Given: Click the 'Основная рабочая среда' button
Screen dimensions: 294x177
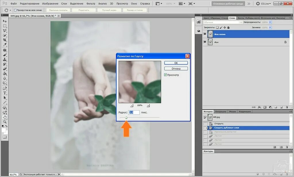Looking at the screenshot, I should point(228,3).
